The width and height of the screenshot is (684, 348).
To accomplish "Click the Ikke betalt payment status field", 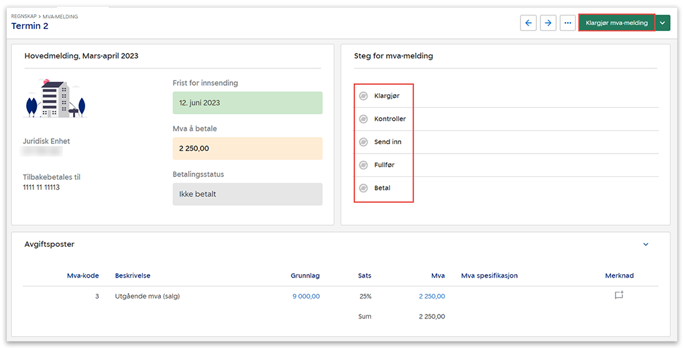I will [247, 194].
